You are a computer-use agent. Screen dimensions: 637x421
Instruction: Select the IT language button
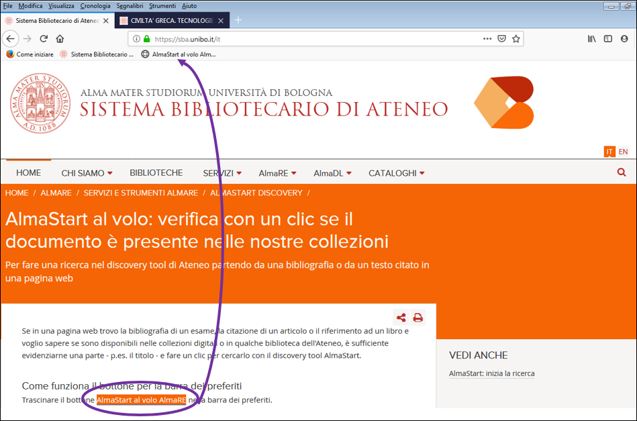point(609,152)
